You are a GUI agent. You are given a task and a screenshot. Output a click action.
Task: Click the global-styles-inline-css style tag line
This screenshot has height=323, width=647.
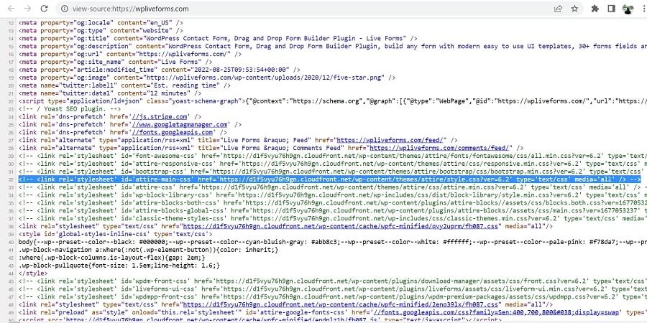click(116, 234)
